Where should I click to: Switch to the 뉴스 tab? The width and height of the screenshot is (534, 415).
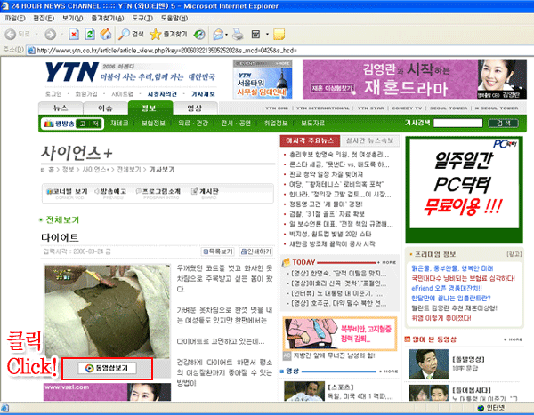[61, 108]
